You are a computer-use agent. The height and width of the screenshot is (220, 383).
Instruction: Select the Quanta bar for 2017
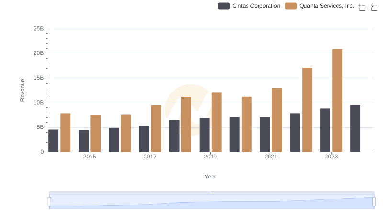[156, 129]
